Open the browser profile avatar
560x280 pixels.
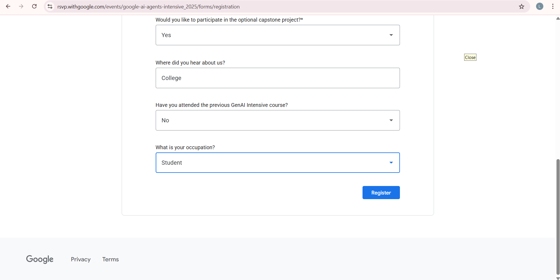pyautogui.click(x=539, y=6)
